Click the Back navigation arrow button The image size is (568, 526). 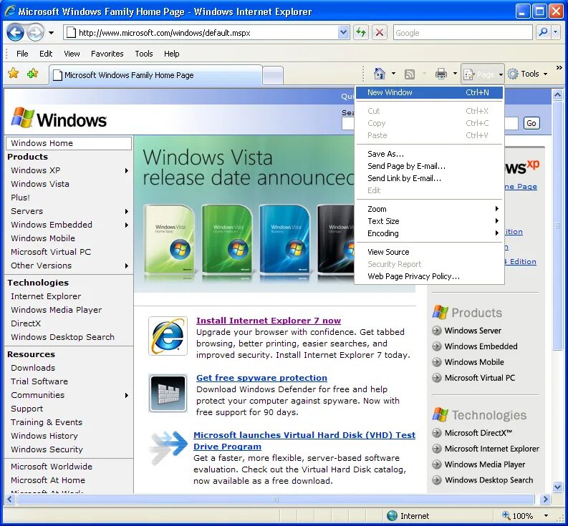point(15,33)
